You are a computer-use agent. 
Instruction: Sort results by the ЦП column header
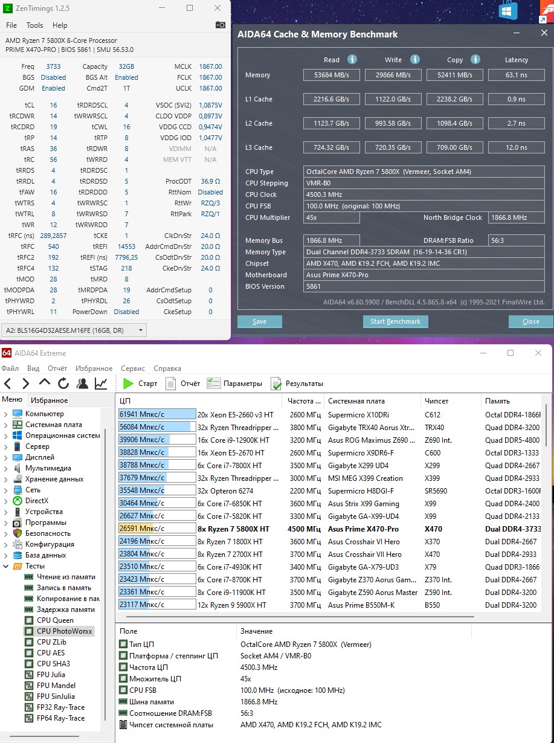199,400
